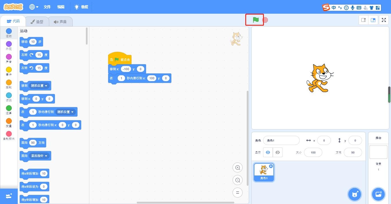The image size is (391, 204).
Task: Edit the sprite name field 角色1
Action: click(281, 140)
